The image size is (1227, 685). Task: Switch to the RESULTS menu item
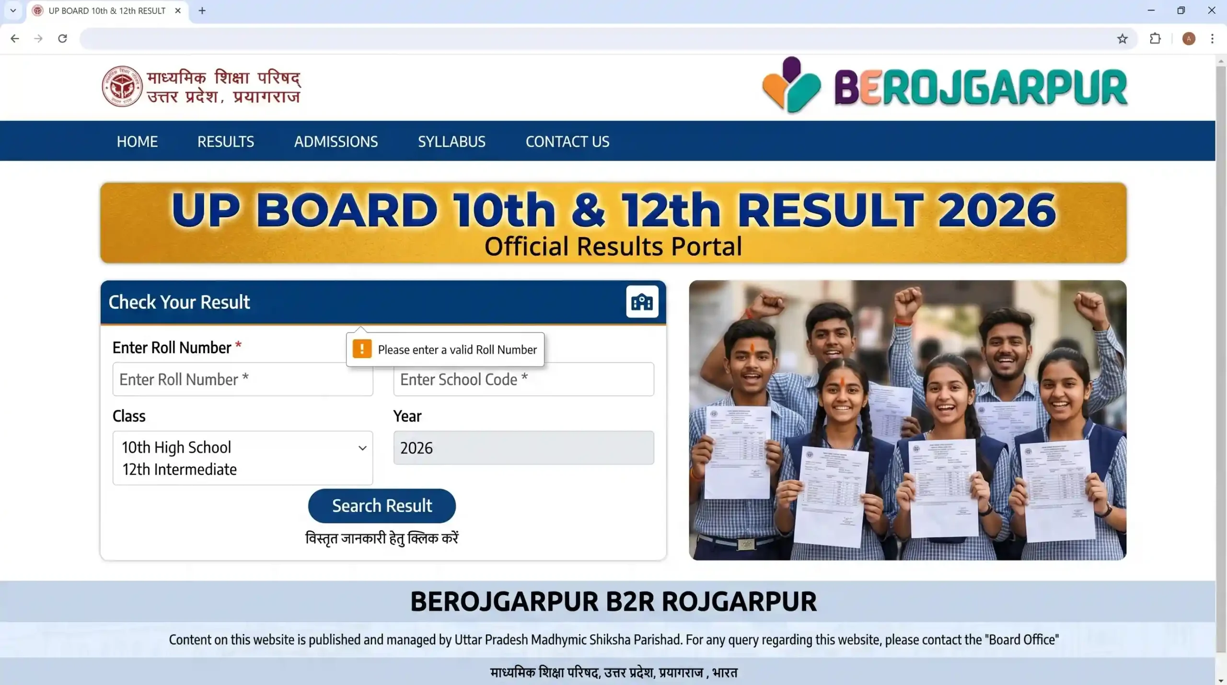pos(226,141)
